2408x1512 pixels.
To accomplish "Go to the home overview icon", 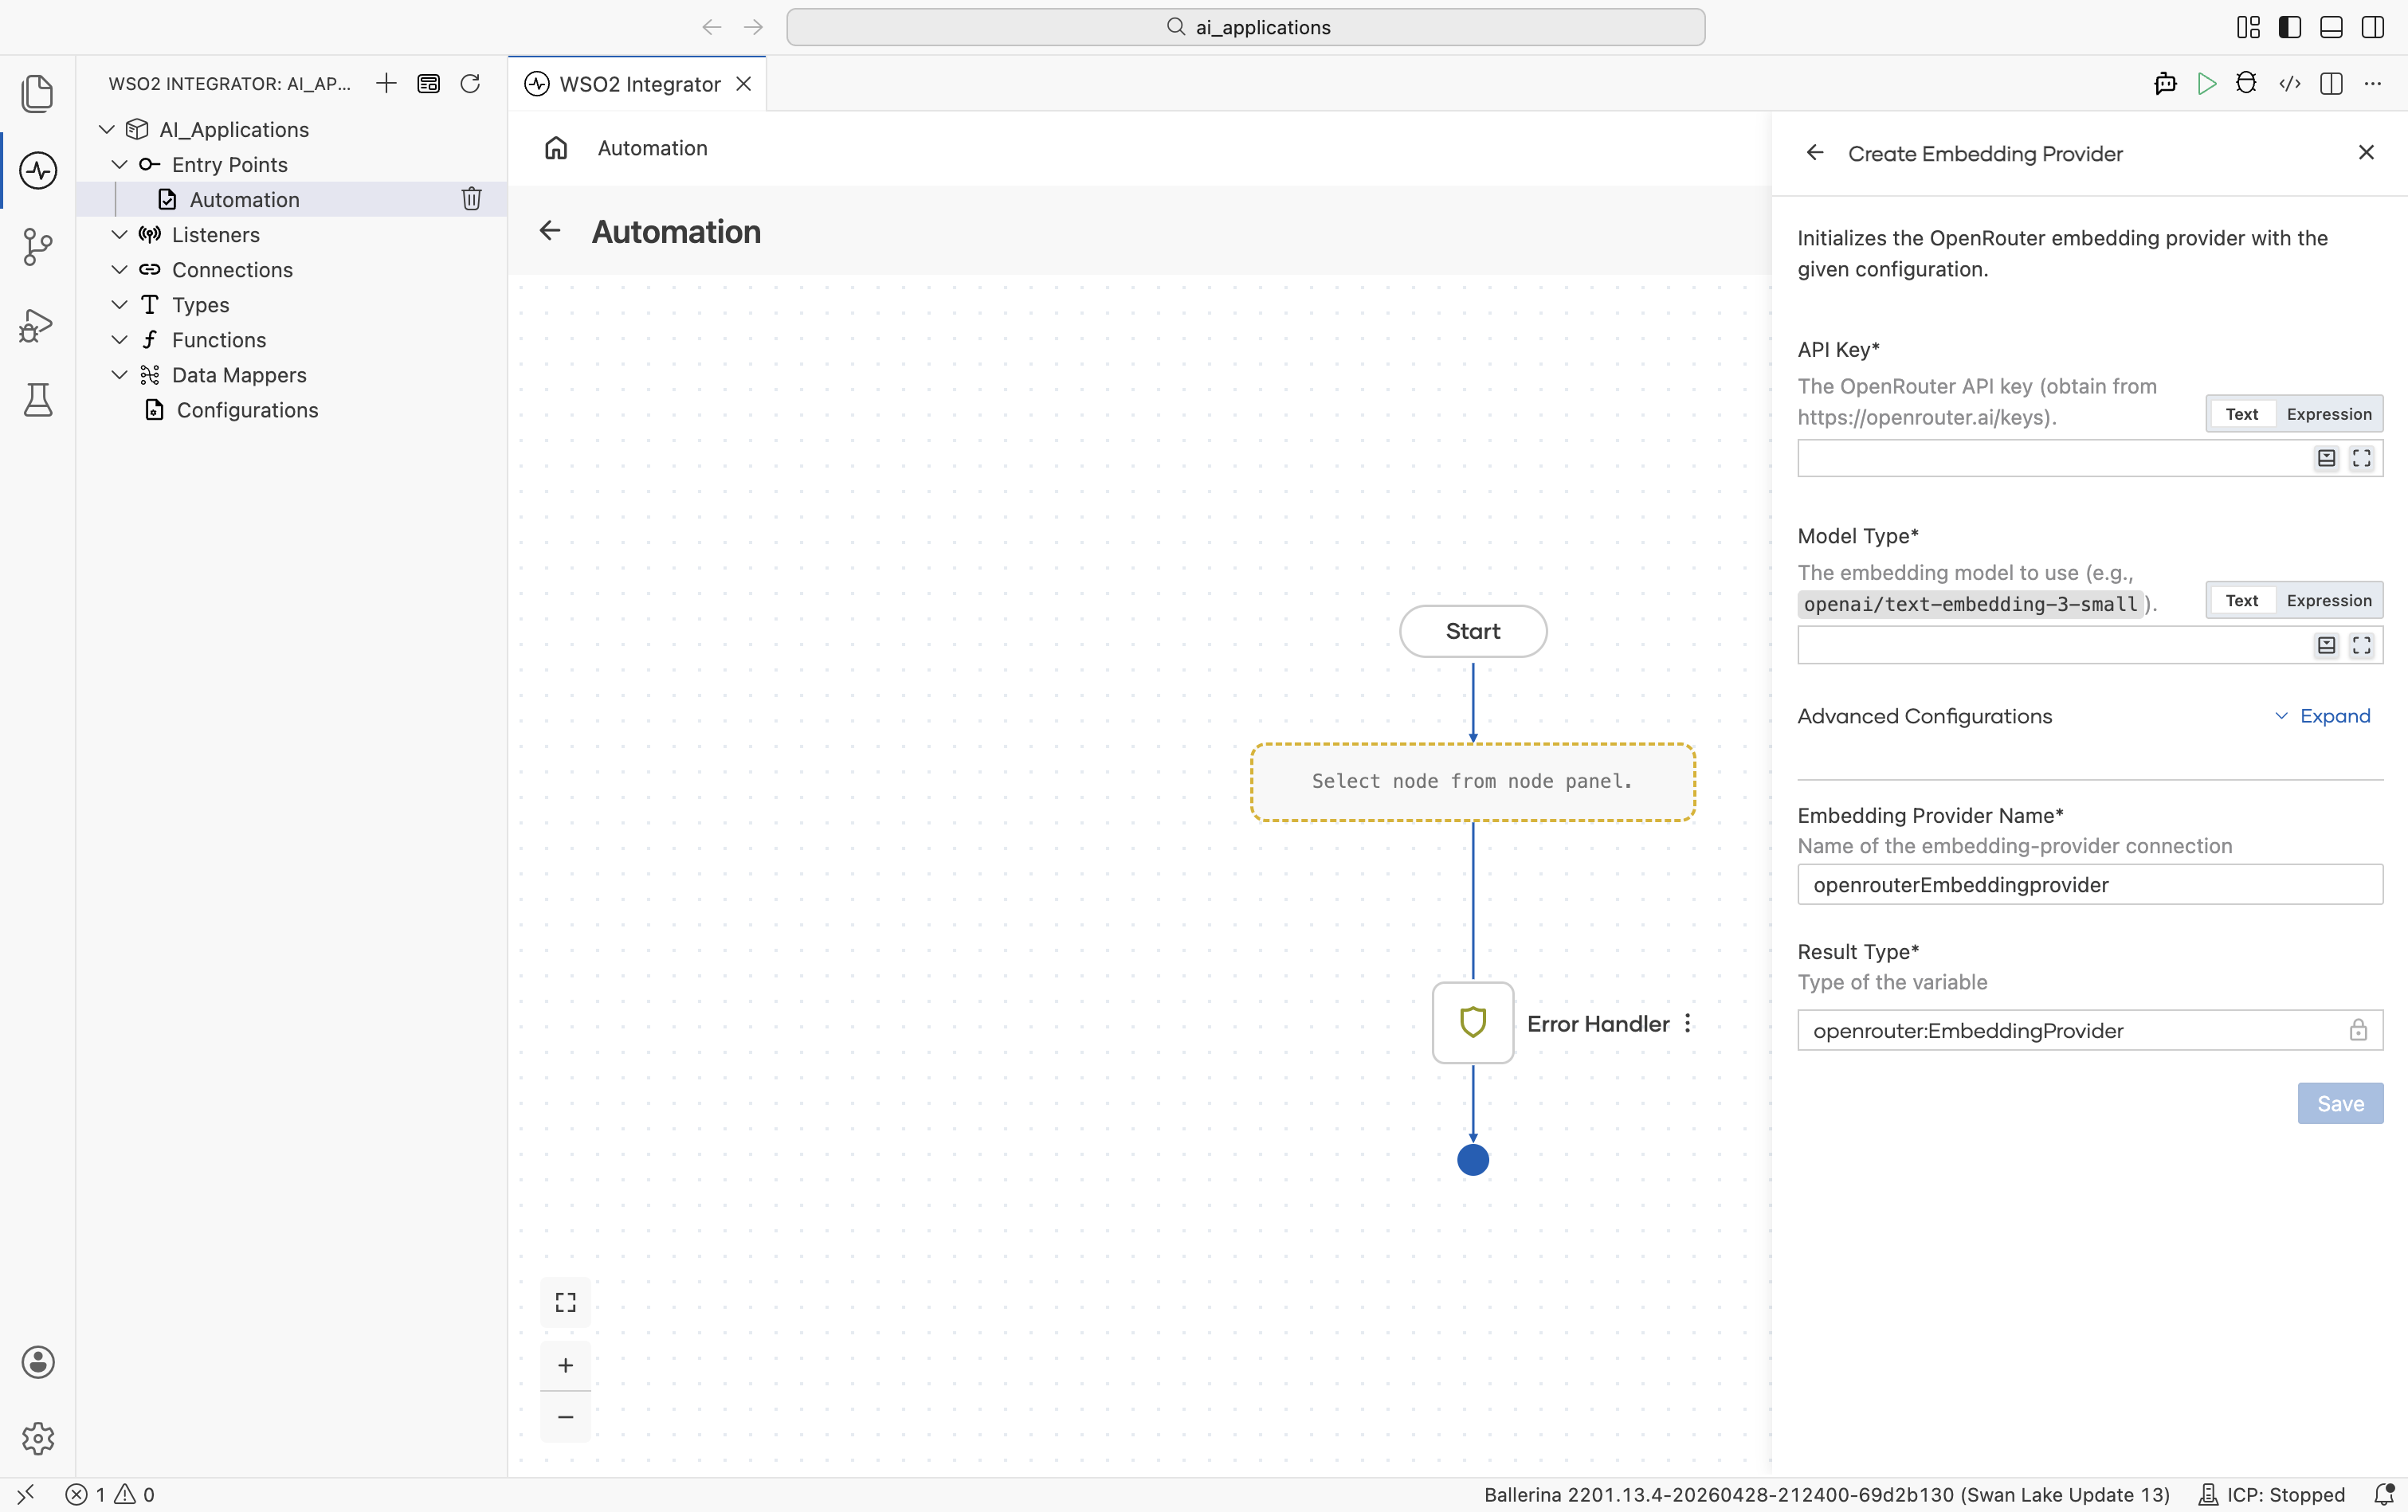I will click(556, 148).
